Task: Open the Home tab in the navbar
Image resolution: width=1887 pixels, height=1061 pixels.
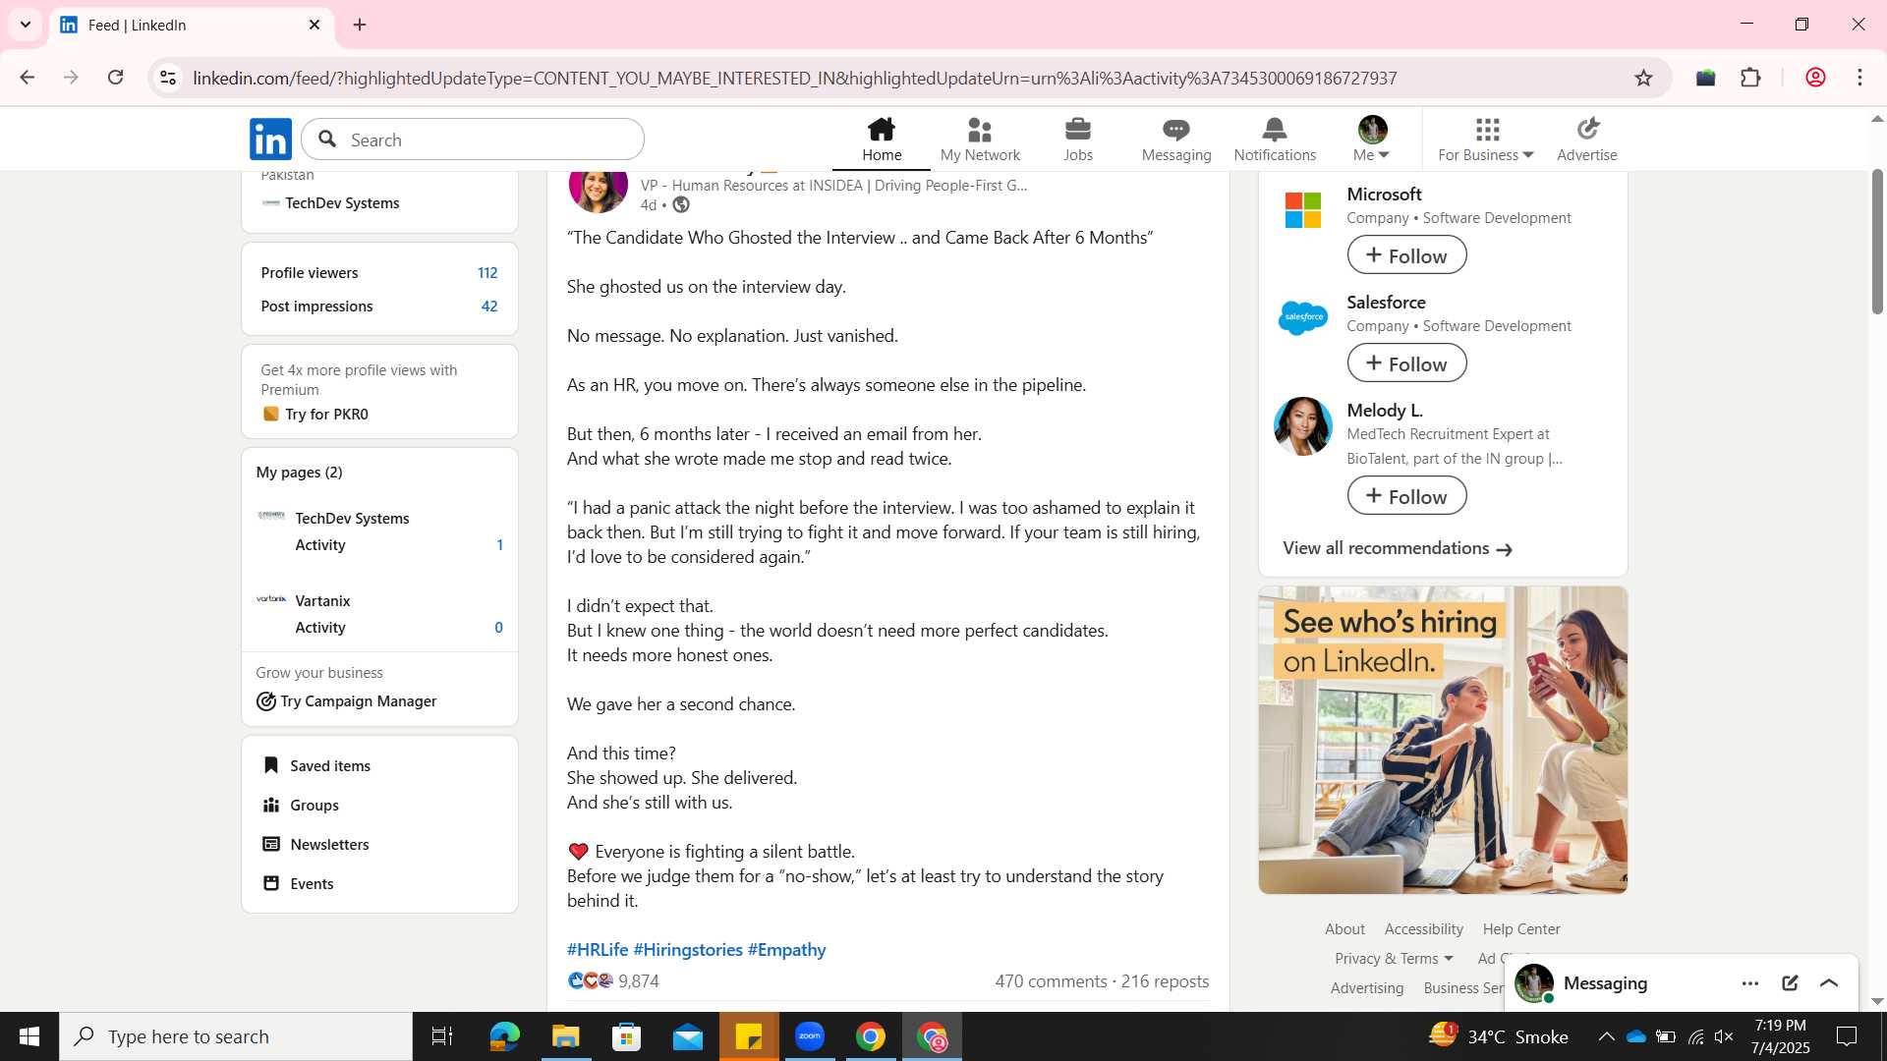Action: [x=882, y=140]
